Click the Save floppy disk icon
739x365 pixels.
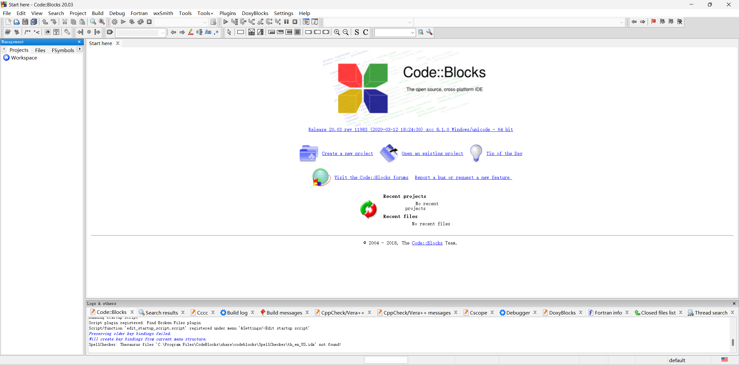25,22
